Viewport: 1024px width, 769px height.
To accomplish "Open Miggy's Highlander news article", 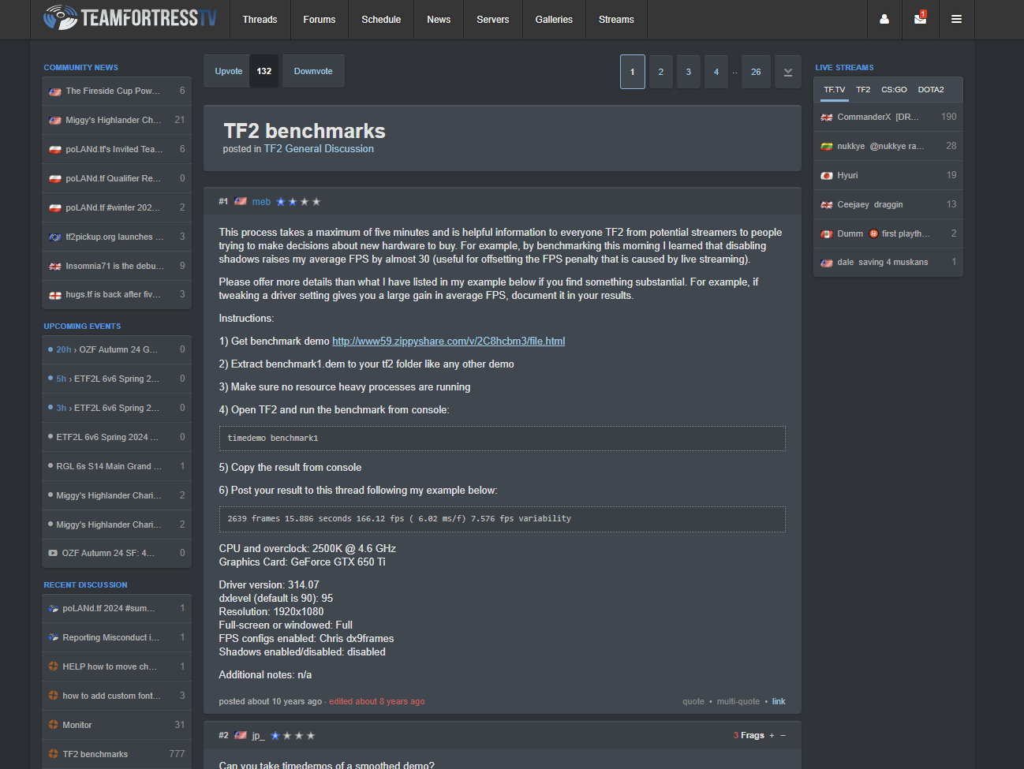I will coord(117,121).
